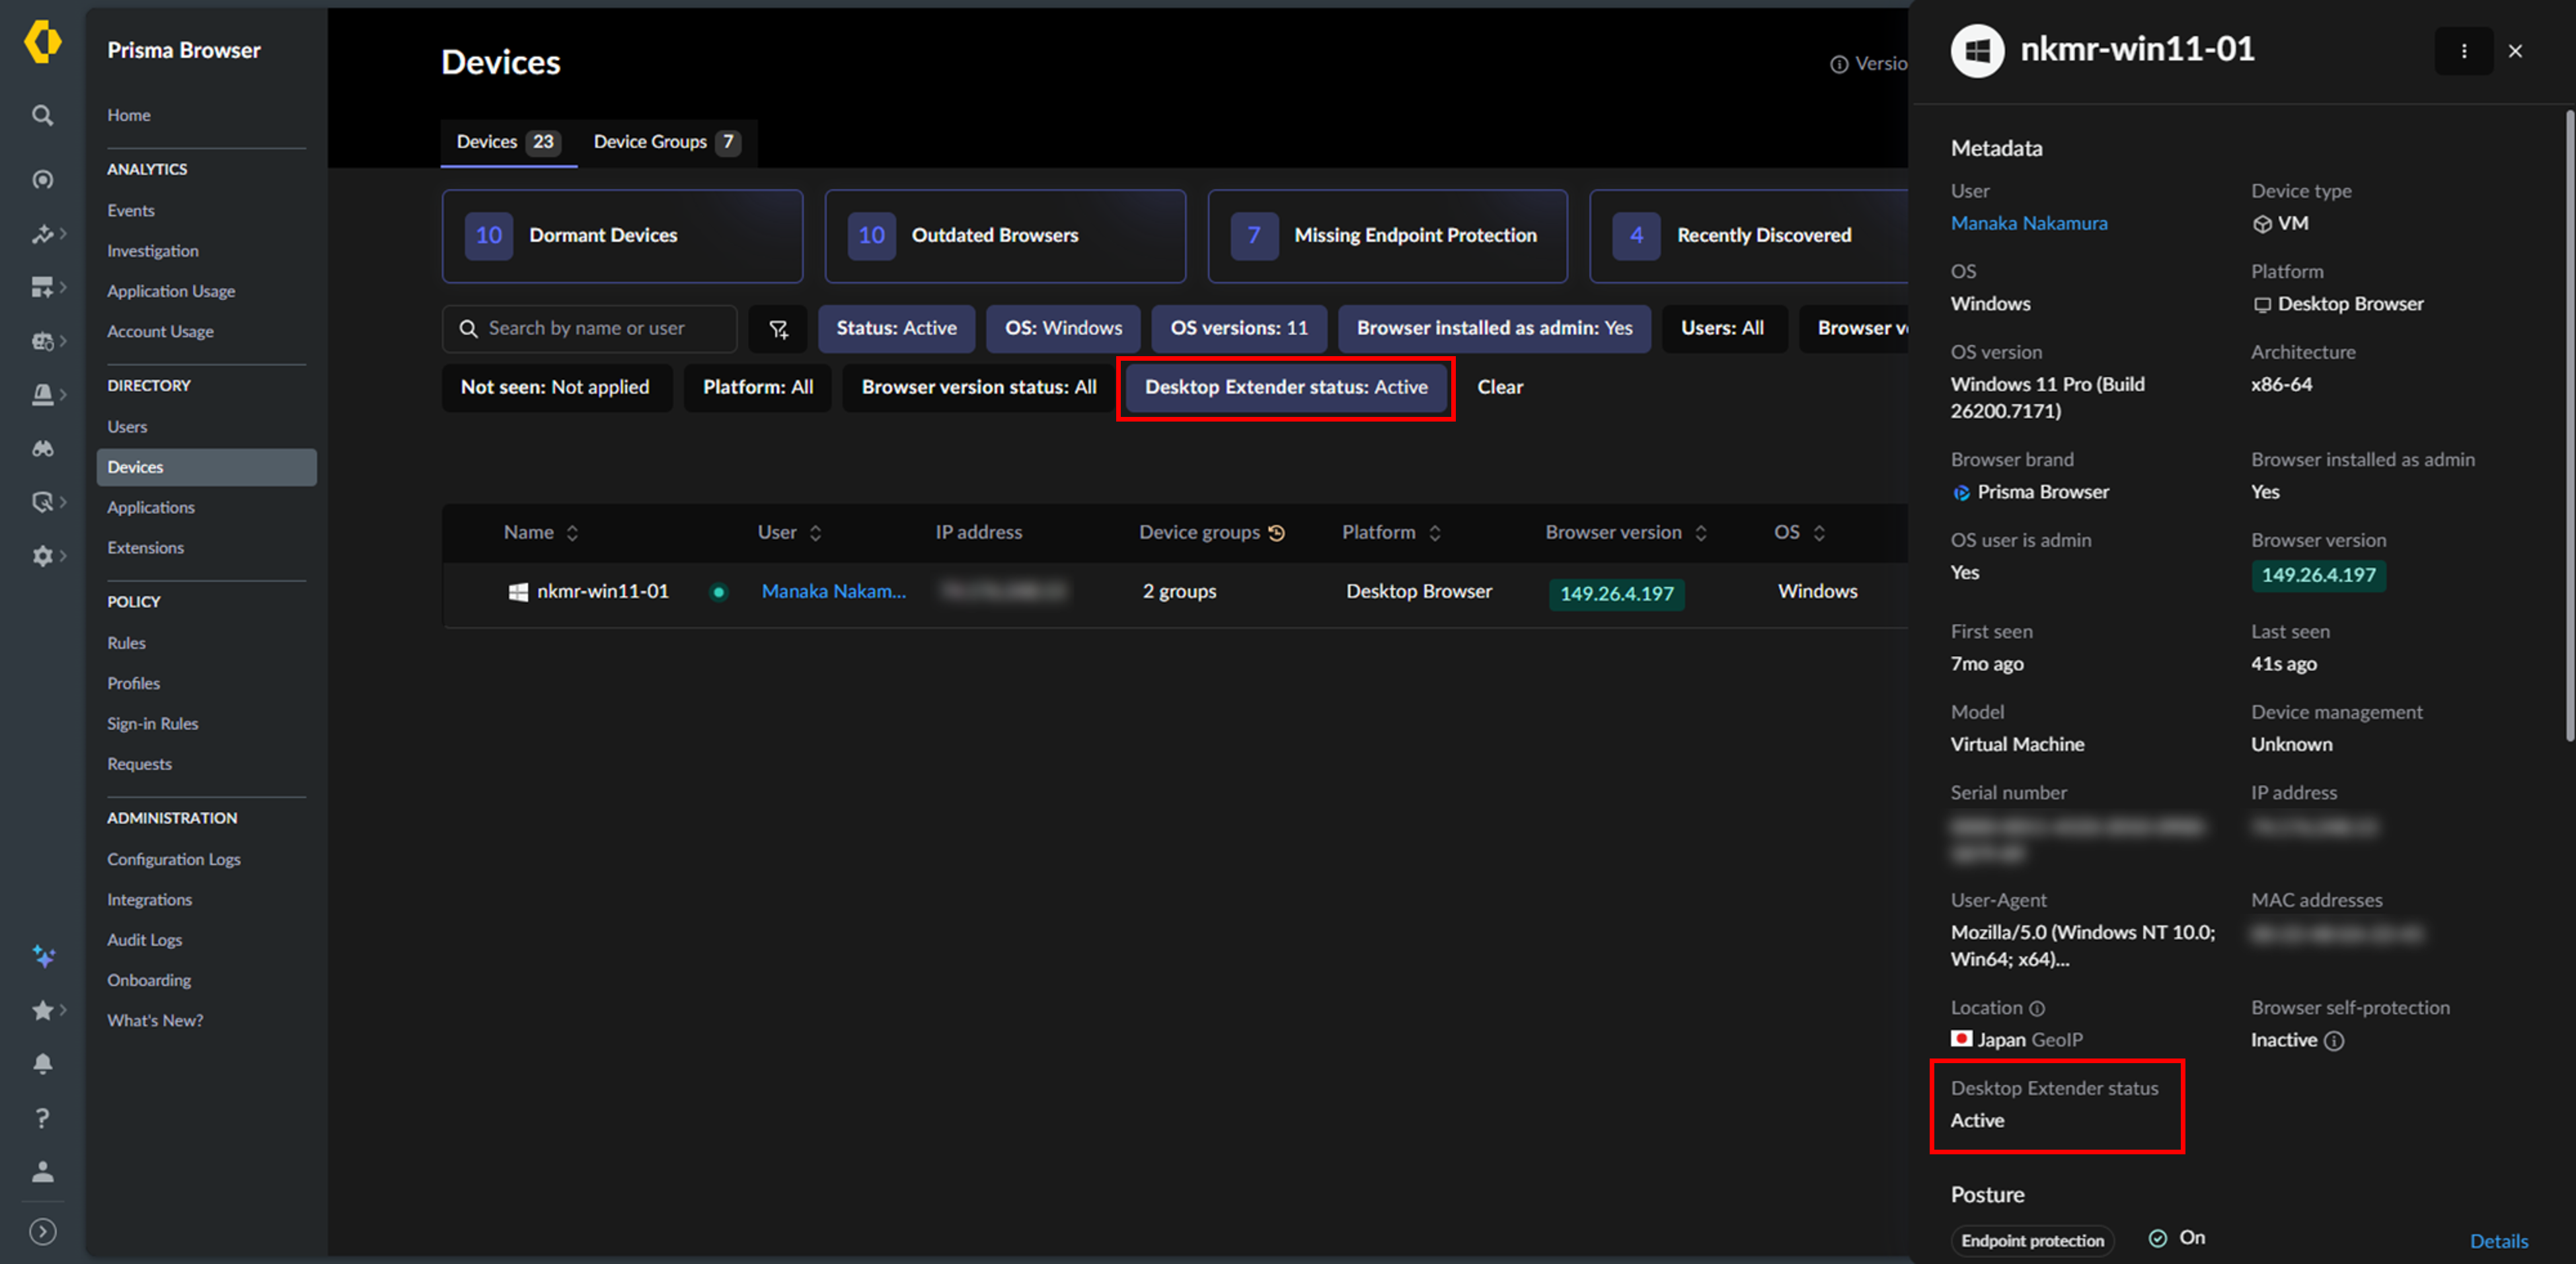Screen dimensions: 2576x1264
Task: Switch to the Device Groups tab
Action: pos(666,142)
